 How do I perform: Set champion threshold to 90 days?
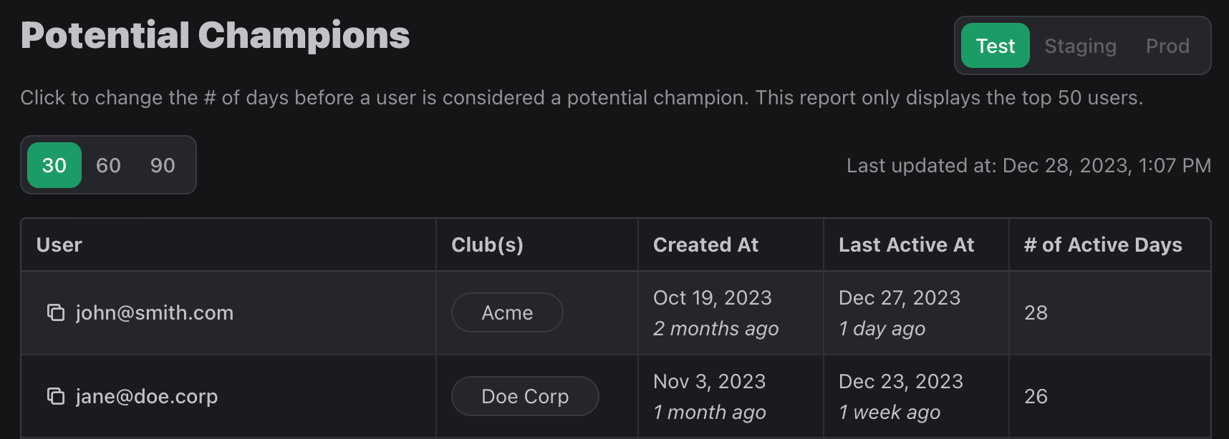[163, 165]
